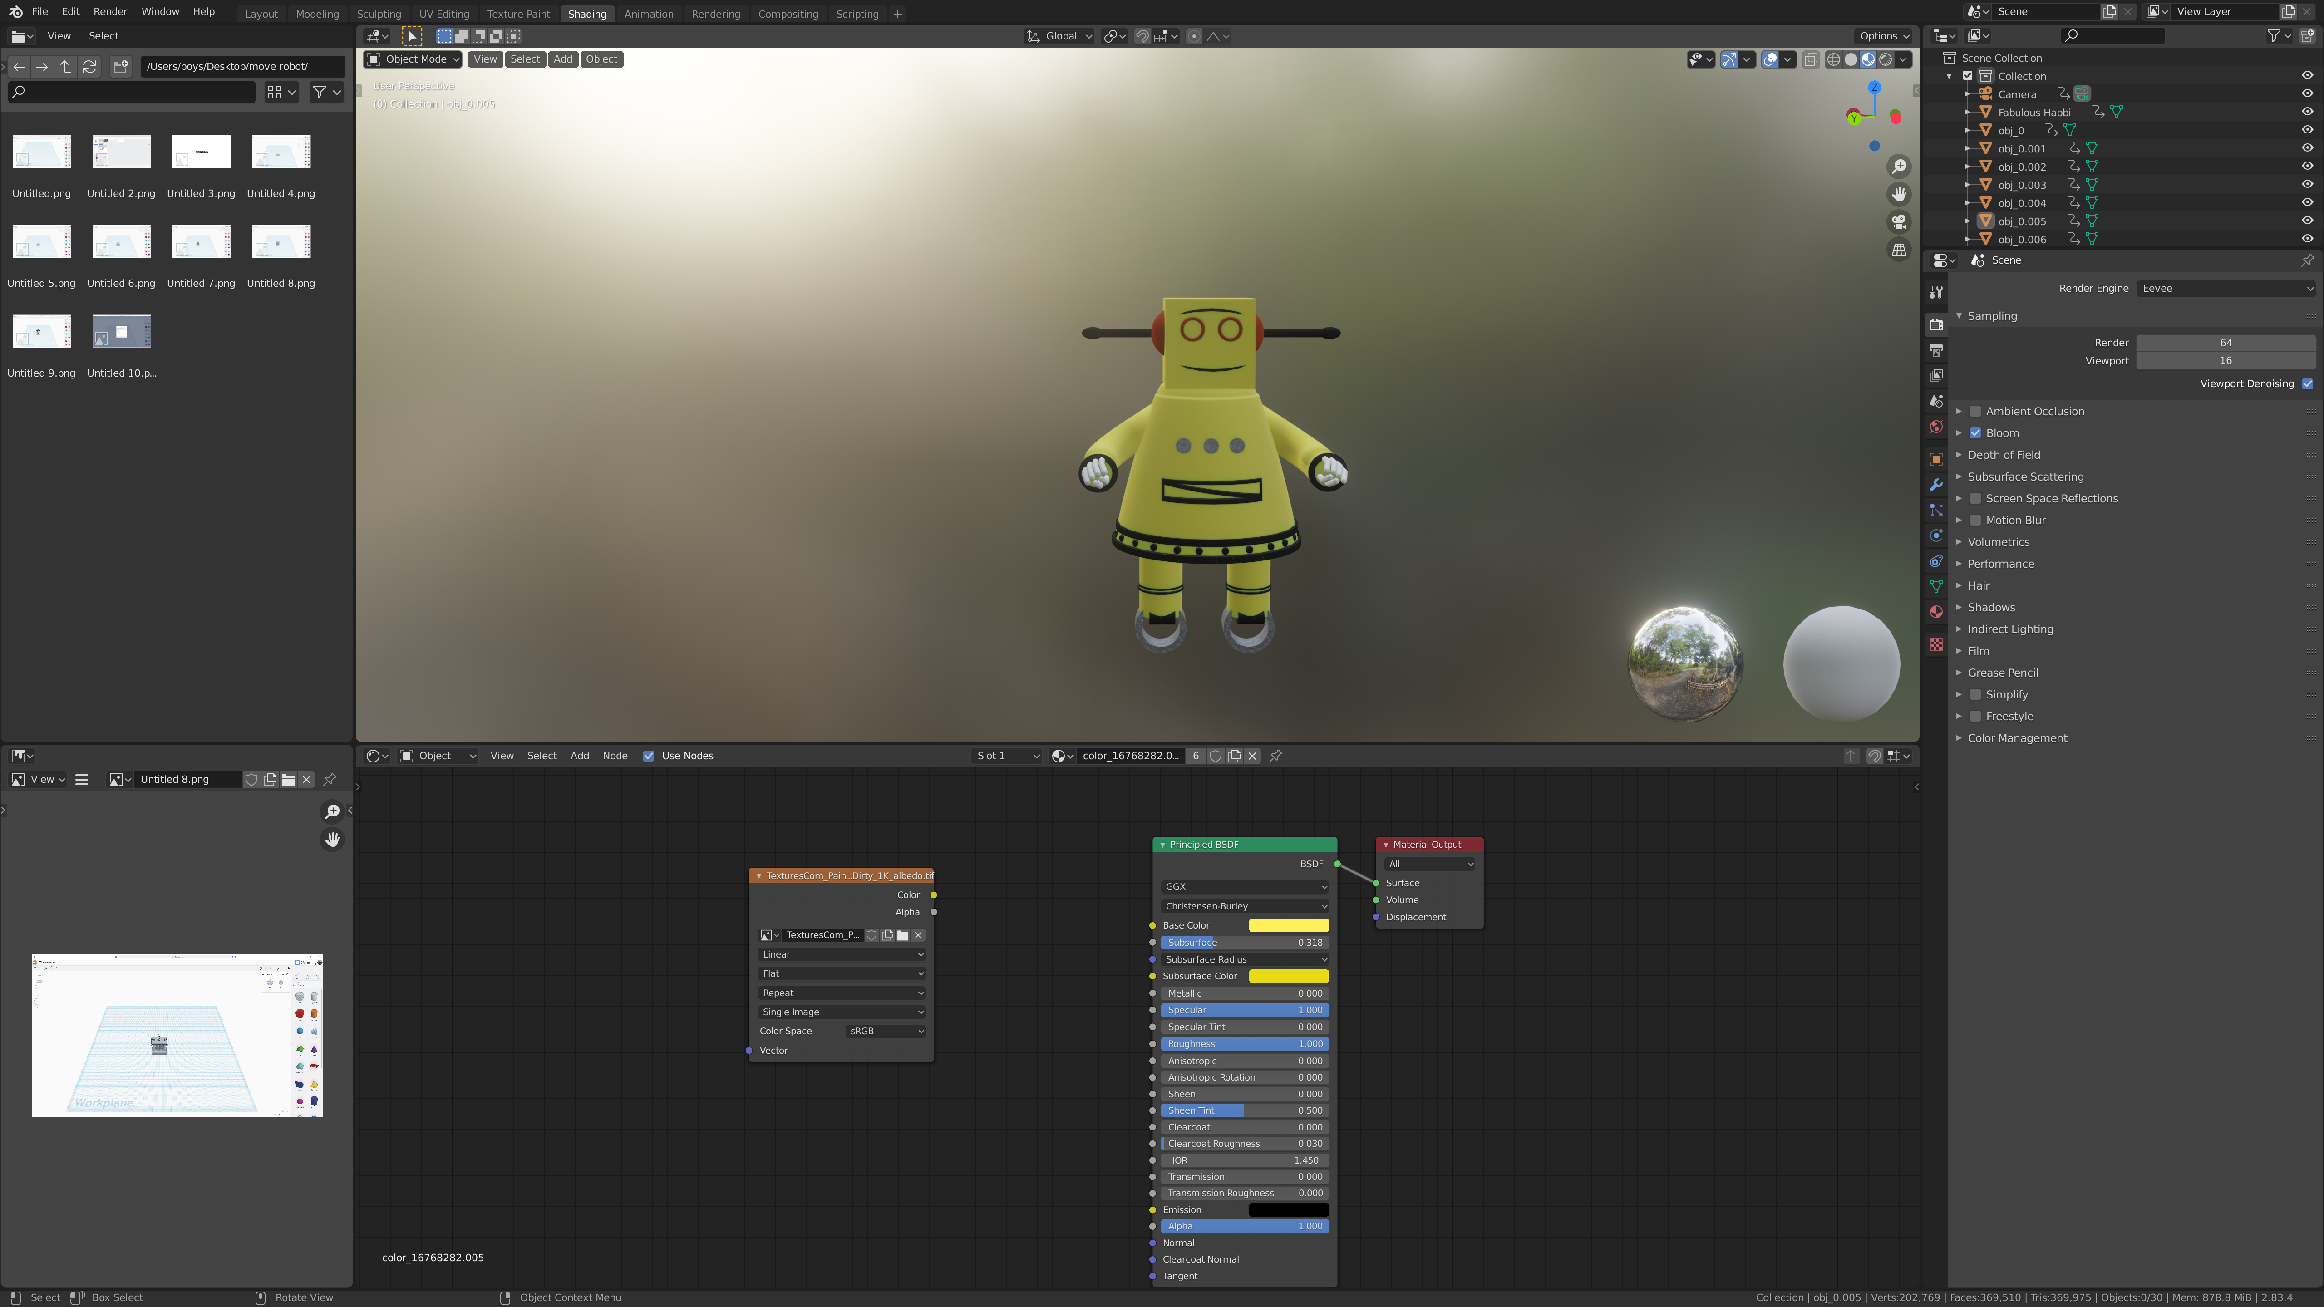Open the Material properties tab icon
2324x1307 pixels.
click(x=1936, y=612)
